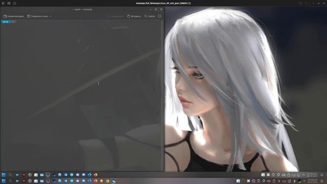Click the Paste button in Konsole toolbar
The image size is (327, 184).
tap(134, 16)
